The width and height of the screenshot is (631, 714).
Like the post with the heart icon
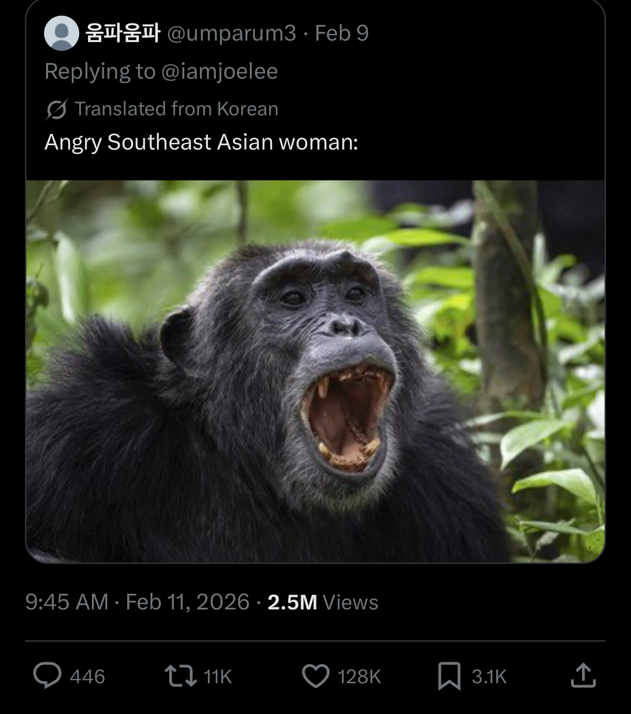coord(315,676)
